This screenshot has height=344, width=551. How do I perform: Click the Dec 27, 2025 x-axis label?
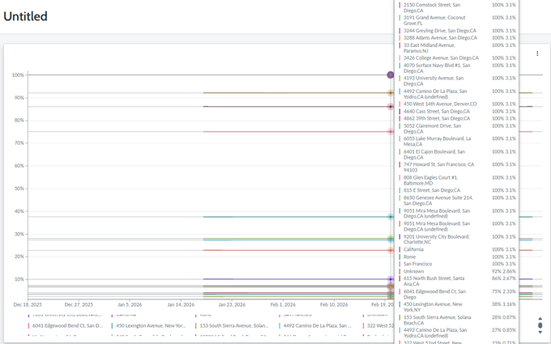(79, 304)
